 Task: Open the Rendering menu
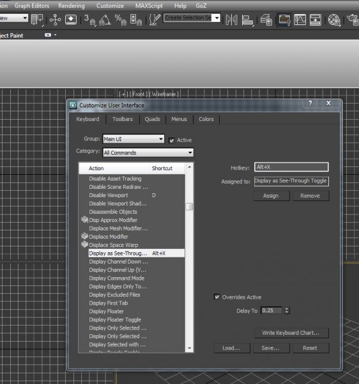click(72, 6)
